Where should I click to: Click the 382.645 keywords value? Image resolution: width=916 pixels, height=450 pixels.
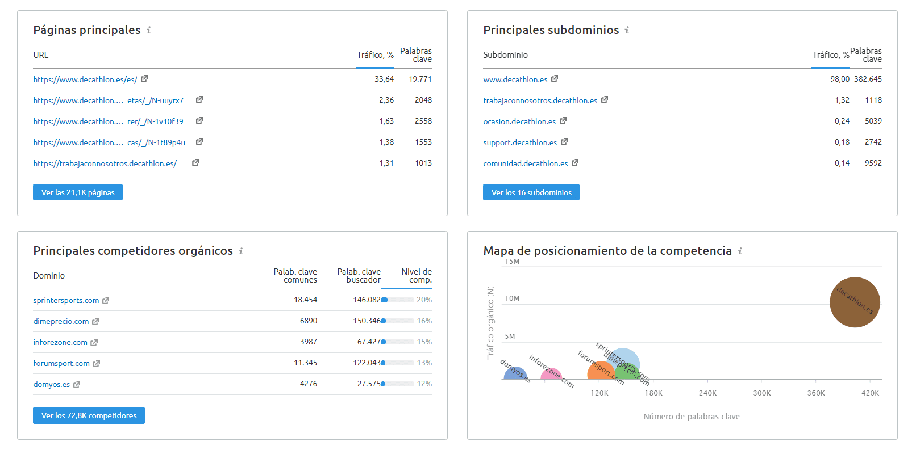868,79
